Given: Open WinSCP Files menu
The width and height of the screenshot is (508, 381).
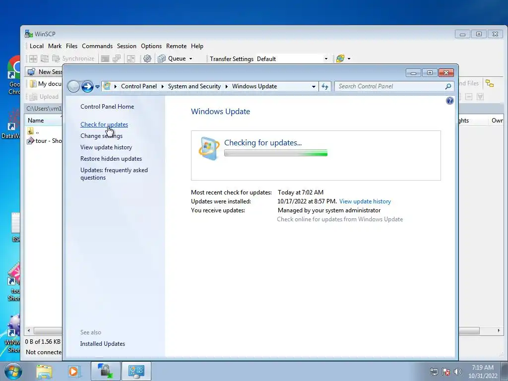Looking at the screenshot, I should coord(71,46).
